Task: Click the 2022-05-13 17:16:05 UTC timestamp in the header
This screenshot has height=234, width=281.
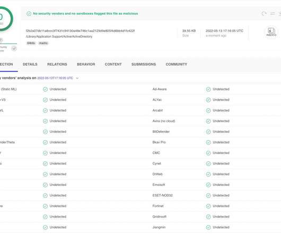Action: [x=224, y=31]
